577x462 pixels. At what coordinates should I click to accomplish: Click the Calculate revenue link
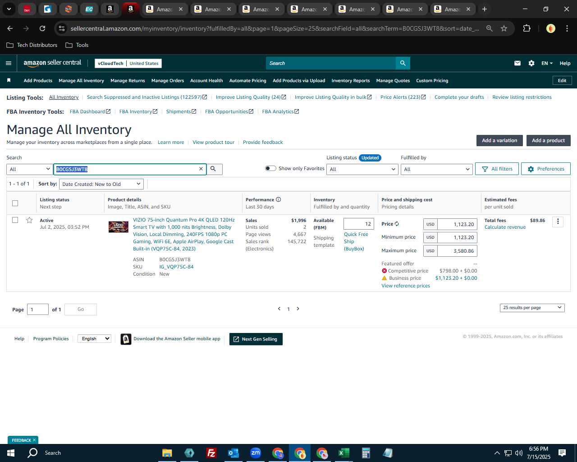tap(505, 227)
